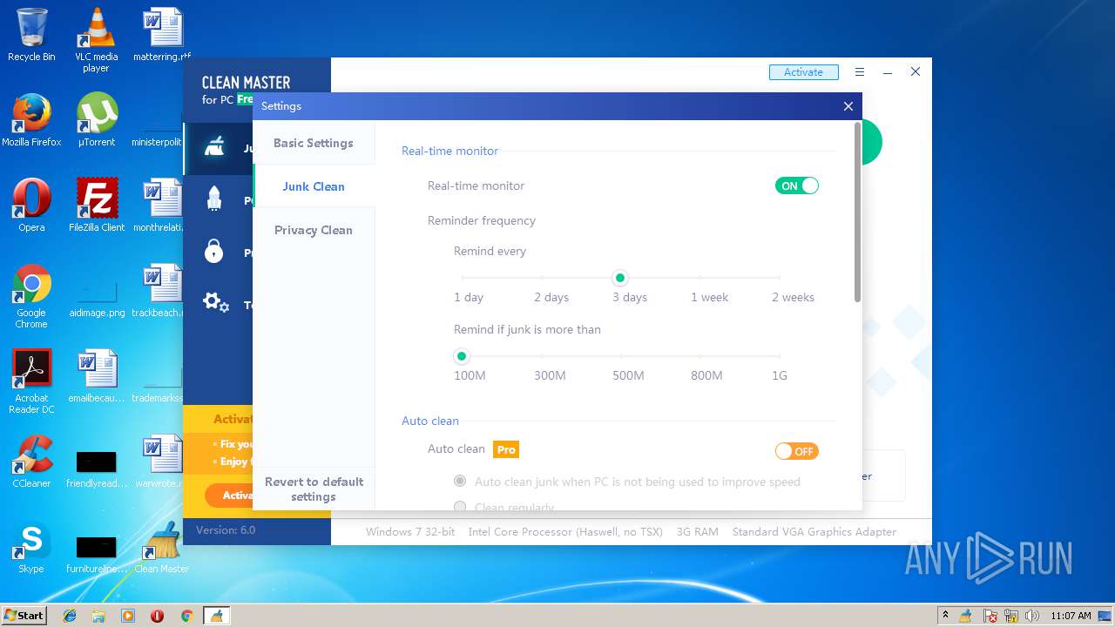Switch to Junk Clean settings tab
Screen dimensions: 1115x627
pyautogui.click(x=314, y=186)
